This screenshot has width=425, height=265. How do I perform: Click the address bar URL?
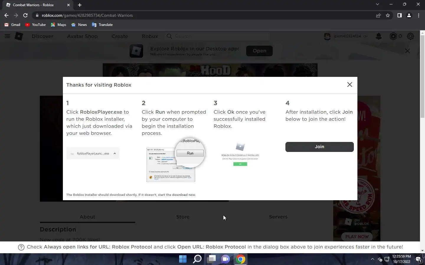(x=87, y=15)
